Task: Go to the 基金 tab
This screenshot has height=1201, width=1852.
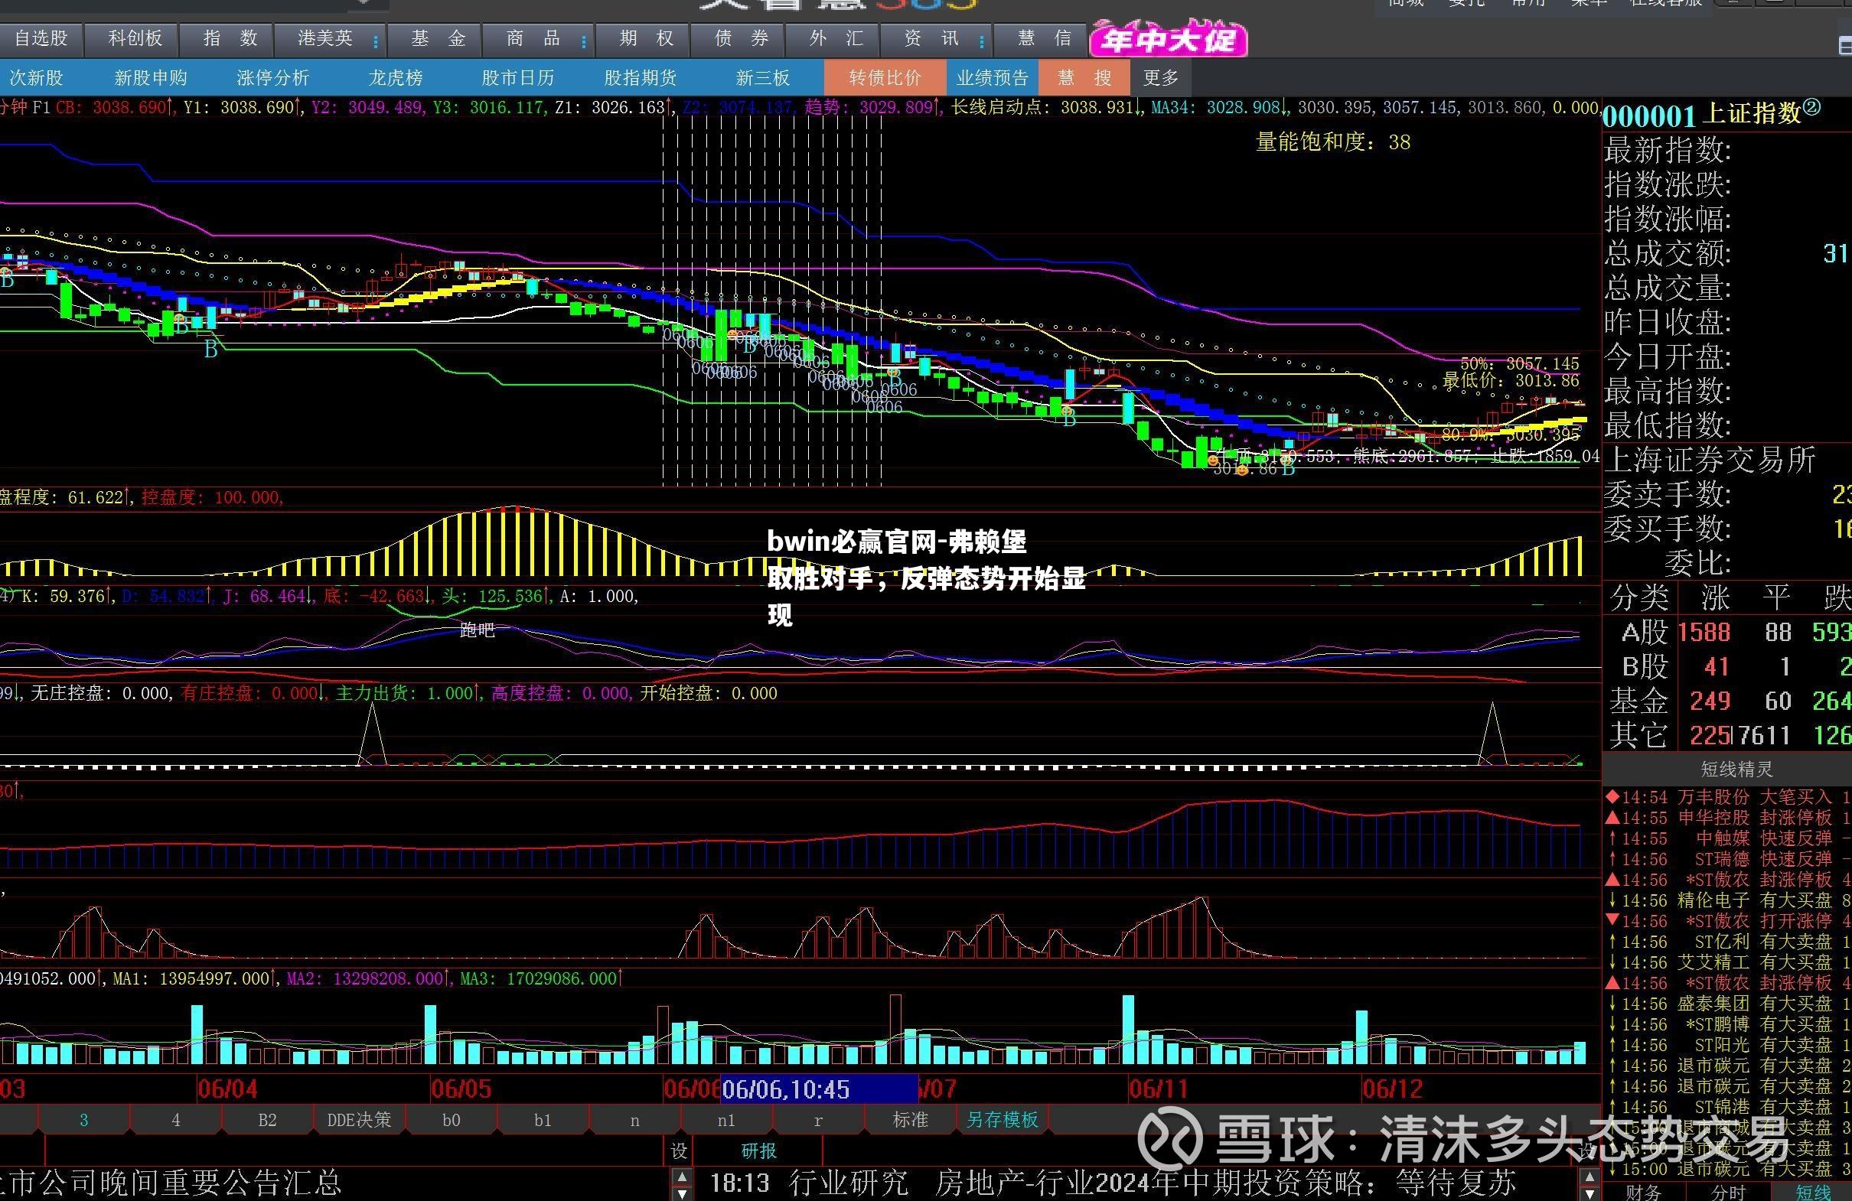Action: 437,38
